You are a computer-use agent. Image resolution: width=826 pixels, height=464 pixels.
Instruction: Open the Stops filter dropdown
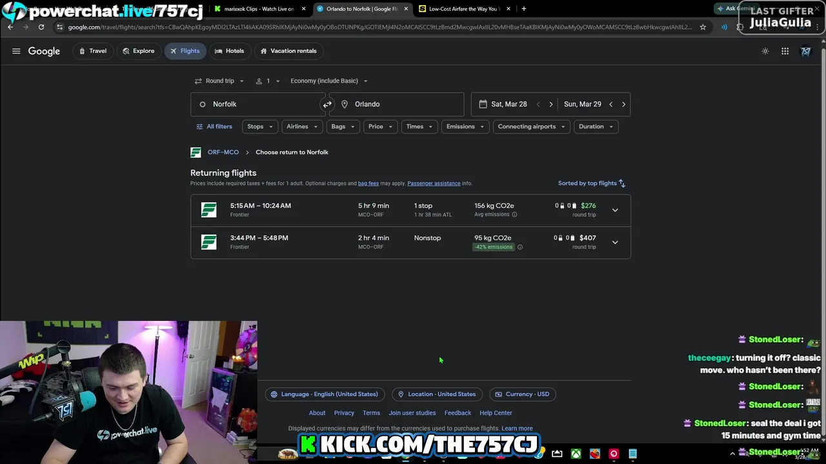coord(261,126)
